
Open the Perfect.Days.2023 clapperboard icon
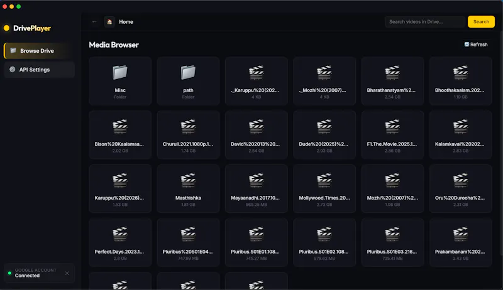click(120, 234)
